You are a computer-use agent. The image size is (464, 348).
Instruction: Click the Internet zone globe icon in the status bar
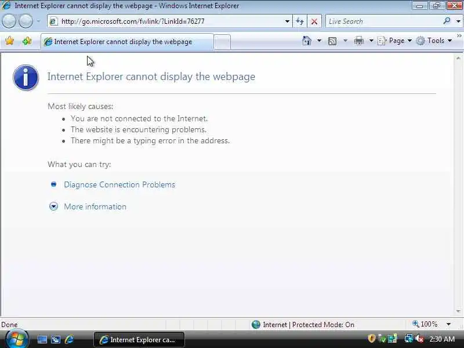pos(256,325)
